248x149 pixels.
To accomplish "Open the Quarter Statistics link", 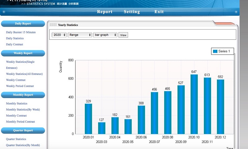I will pyautogui.click(x=16, y=139).
